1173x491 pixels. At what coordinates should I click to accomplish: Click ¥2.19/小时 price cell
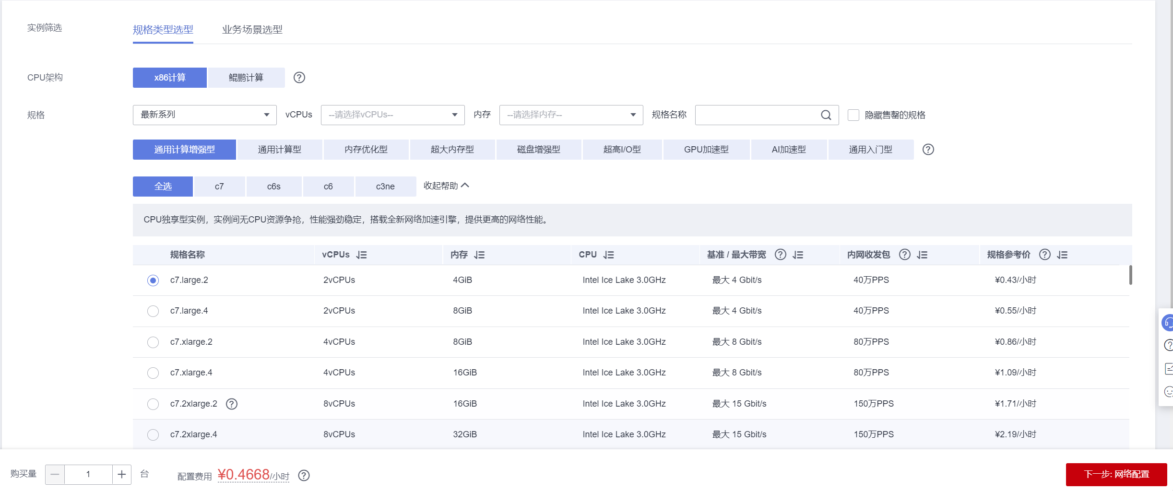(1016, 434)
